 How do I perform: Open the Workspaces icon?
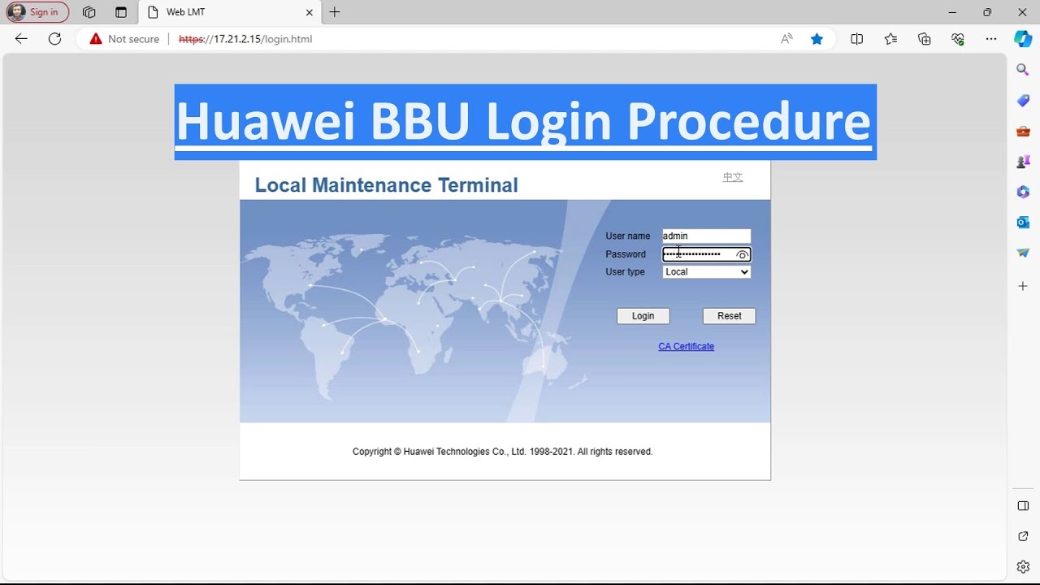click(x=89, y=12)
